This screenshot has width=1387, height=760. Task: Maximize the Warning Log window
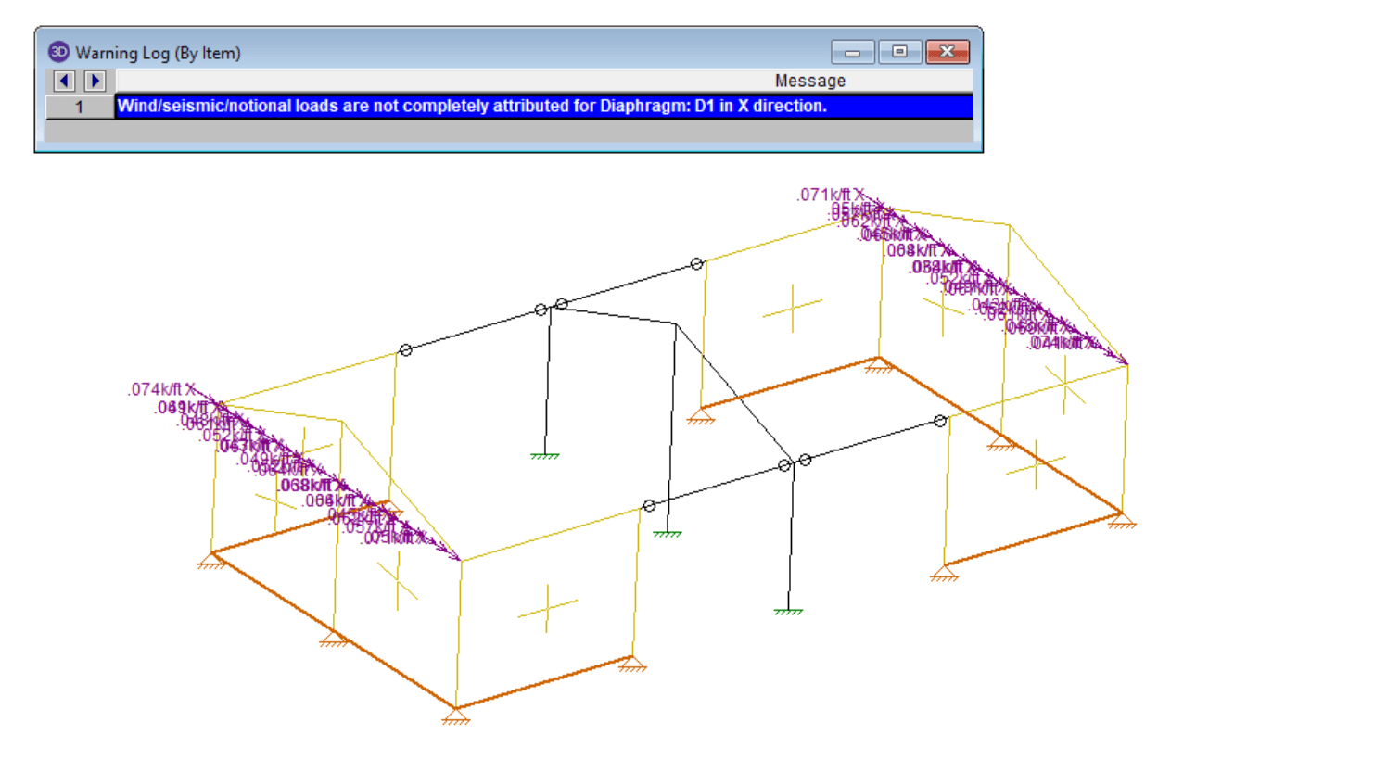pos(899,52)
